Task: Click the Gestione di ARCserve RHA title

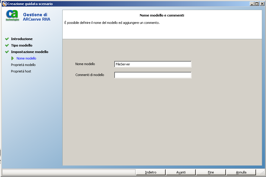Action: point(37,17)
